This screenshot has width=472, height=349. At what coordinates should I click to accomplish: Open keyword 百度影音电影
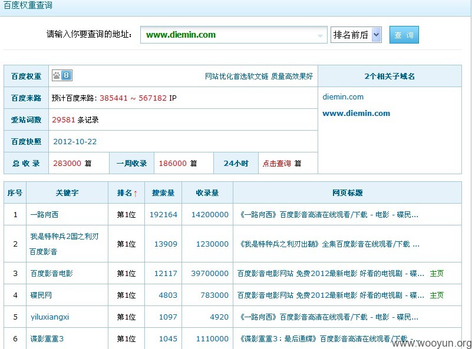pos(51,273)
